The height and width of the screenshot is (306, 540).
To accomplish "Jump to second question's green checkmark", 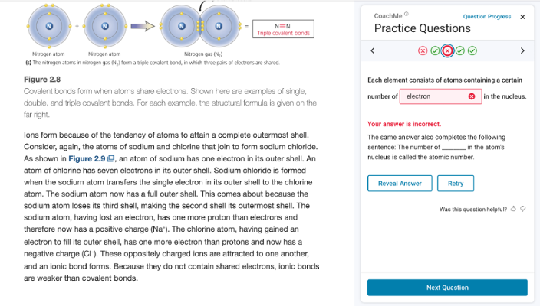I will [x=435, y=51].
